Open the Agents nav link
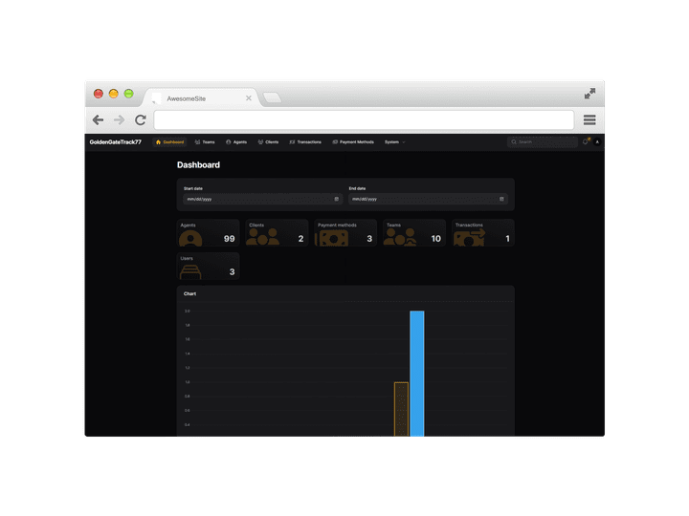Viewport: 689px width, 516px height. tap(236, 142)
